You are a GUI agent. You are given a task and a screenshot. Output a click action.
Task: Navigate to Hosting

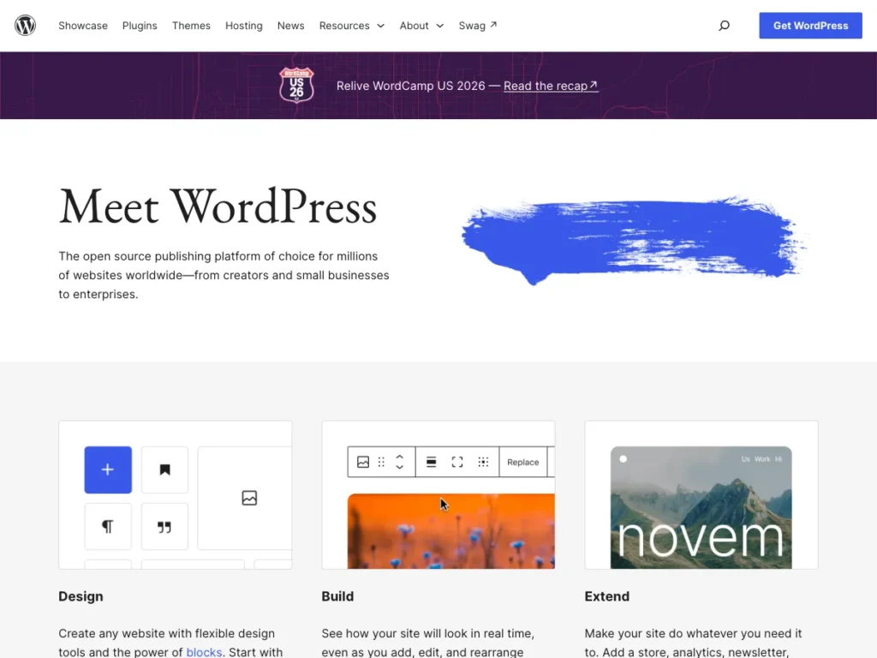244,26
